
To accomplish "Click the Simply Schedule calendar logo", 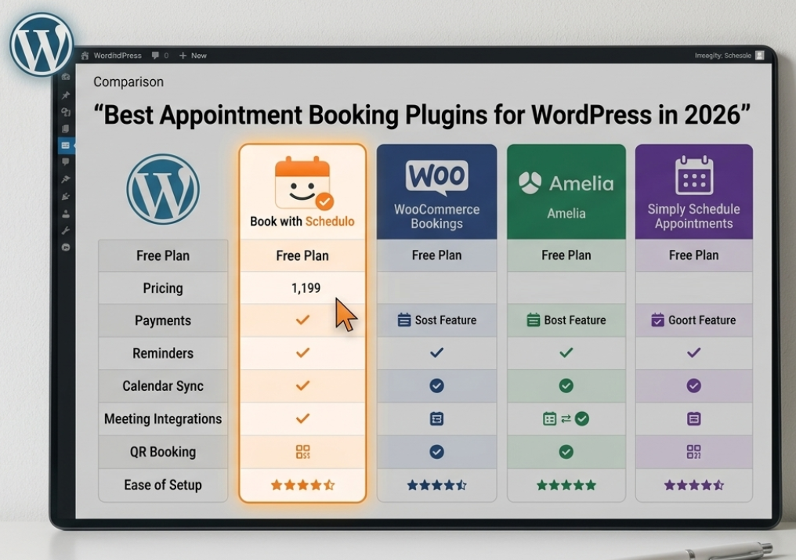I will 694,175.
